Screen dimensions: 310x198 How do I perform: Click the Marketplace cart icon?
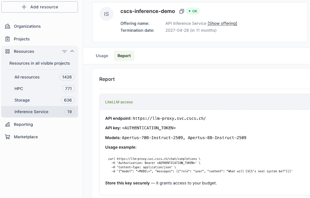7,137
